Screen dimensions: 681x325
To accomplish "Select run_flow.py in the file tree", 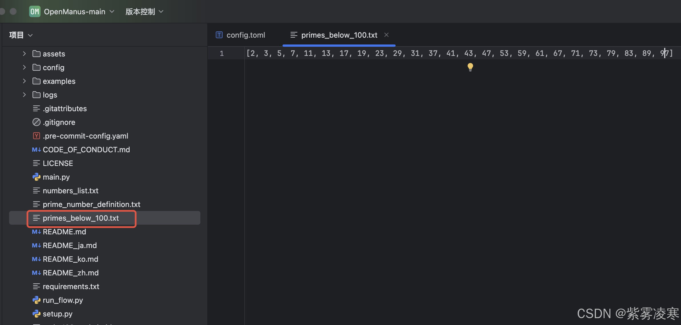I will click(63, 300).
